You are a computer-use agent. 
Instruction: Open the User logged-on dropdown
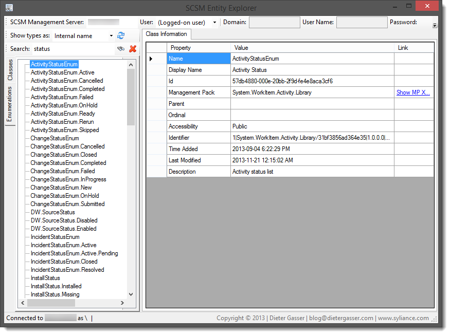(214, 23)
